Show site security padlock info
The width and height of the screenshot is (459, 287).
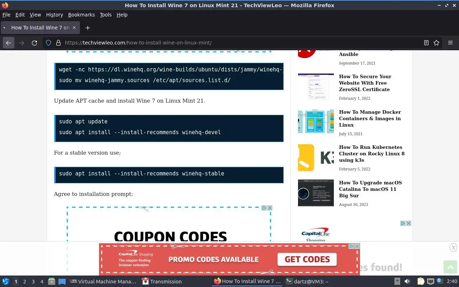58,43
